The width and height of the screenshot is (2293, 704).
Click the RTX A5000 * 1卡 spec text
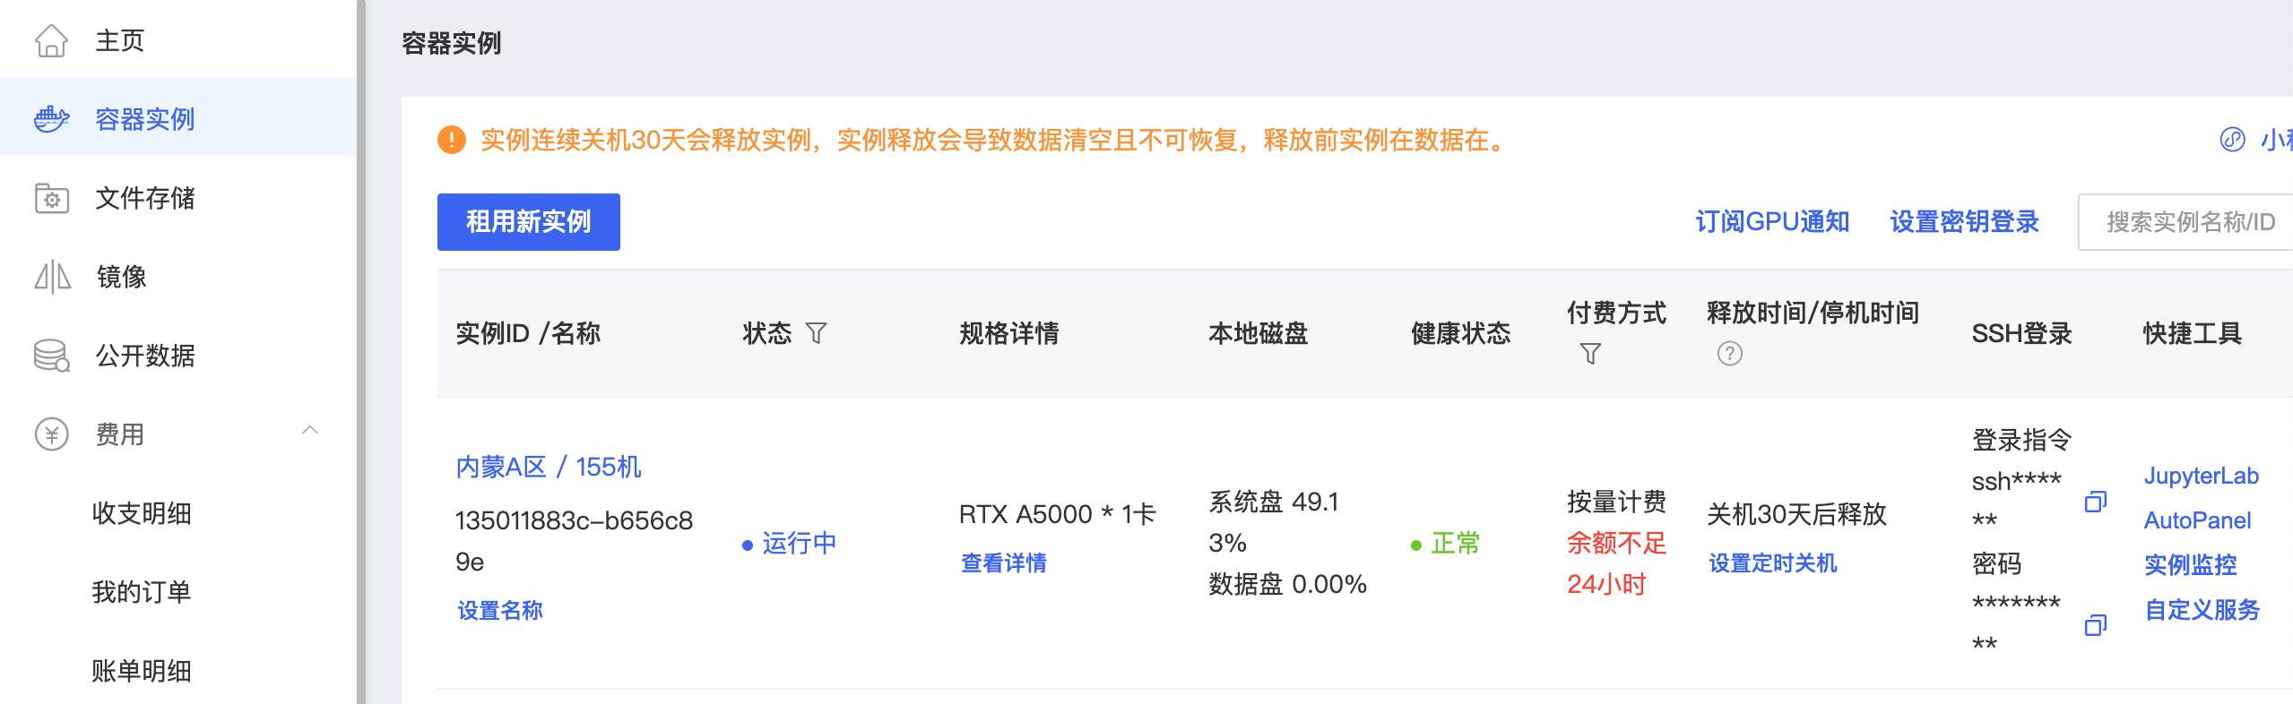[1058, 514]
